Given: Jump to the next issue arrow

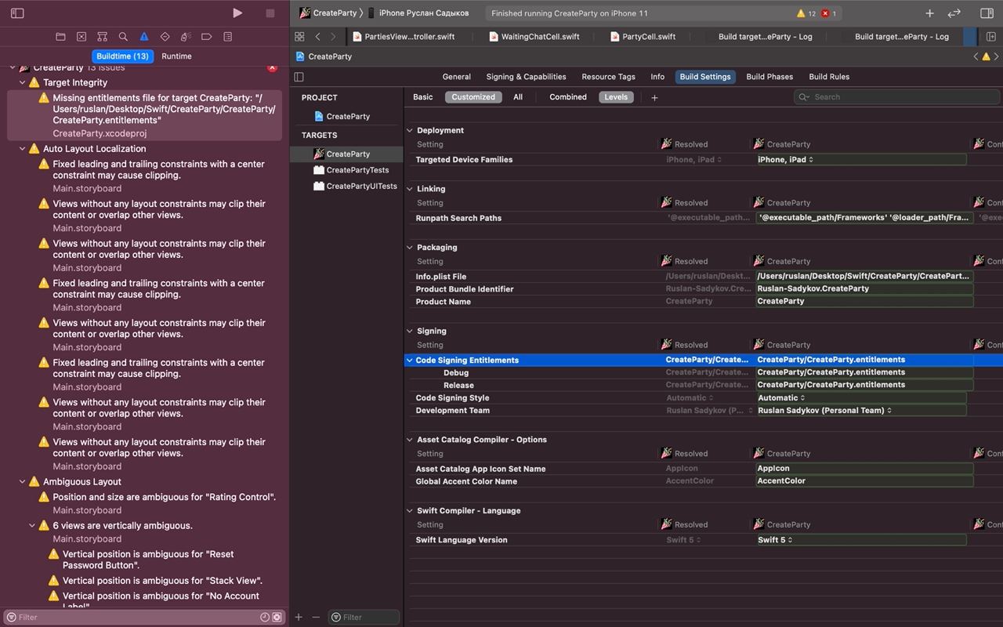Looking at the screenshot, I should (997, 56).
